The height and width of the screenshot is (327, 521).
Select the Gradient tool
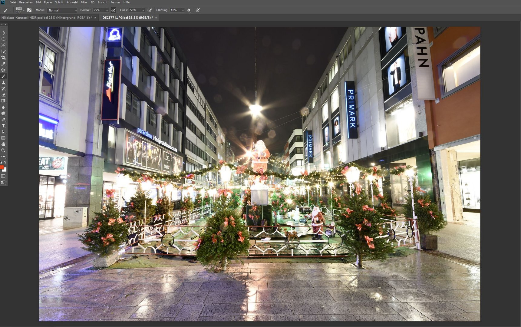point(3,101)
